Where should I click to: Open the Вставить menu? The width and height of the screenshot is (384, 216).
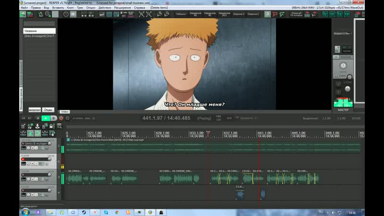(x=58, y=8)
